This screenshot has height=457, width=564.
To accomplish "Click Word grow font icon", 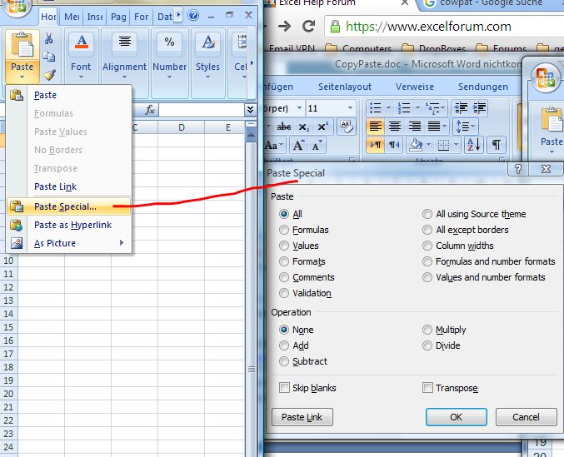I will point(299,145).
